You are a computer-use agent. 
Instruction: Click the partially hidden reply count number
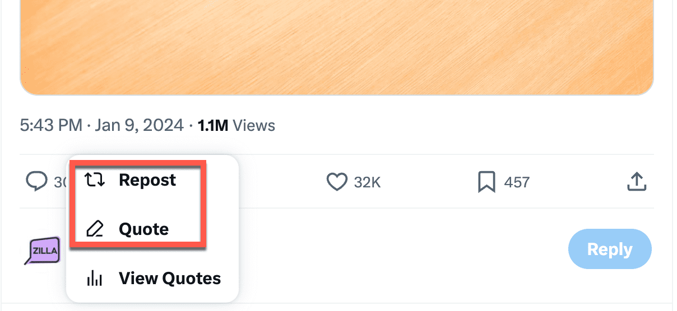click(59, 182)
